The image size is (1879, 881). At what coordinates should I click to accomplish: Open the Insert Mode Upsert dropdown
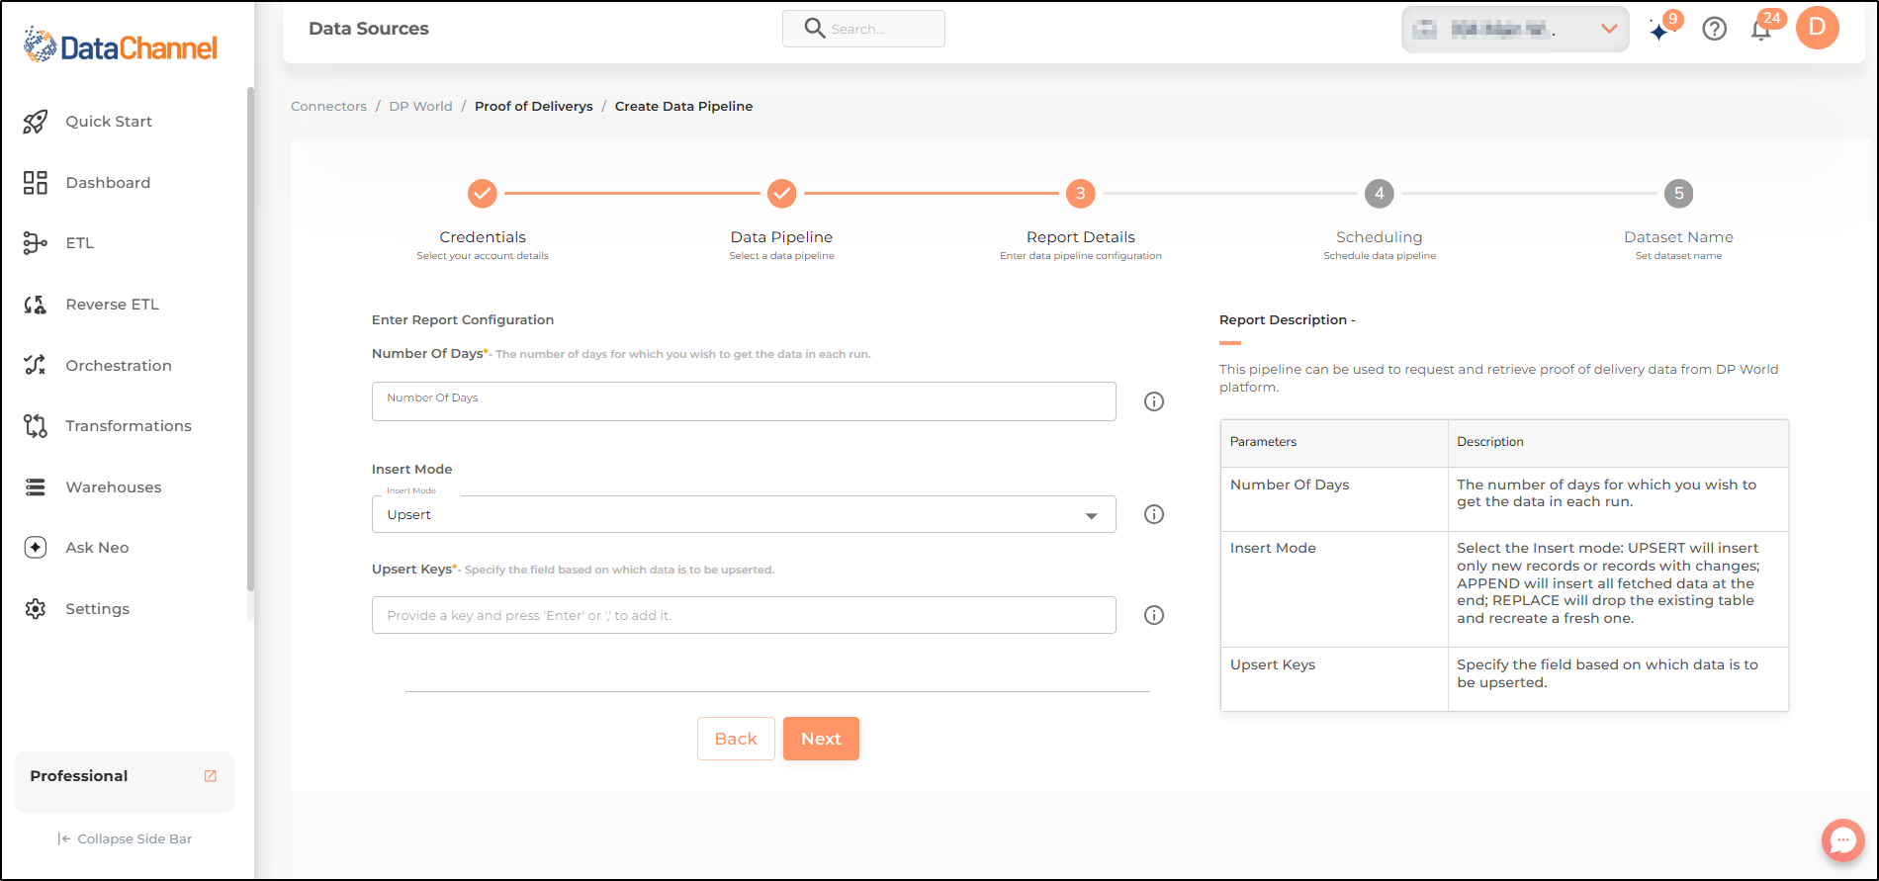(x=744, y=514)
